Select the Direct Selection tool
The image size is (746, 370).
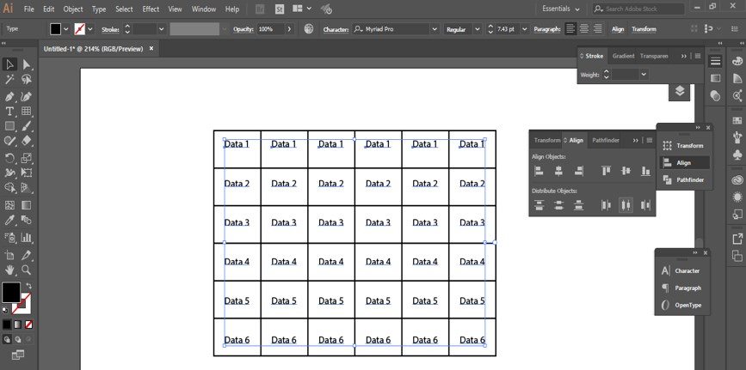click(x=26, y=64)
